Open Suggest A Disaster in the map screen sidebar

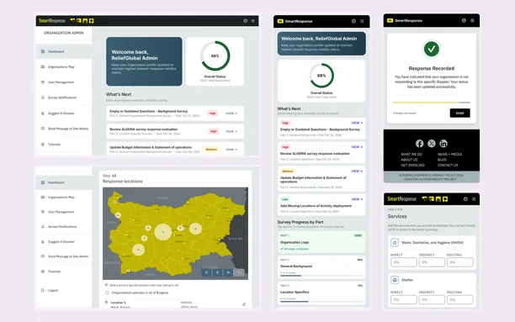(x=64, y=242)
